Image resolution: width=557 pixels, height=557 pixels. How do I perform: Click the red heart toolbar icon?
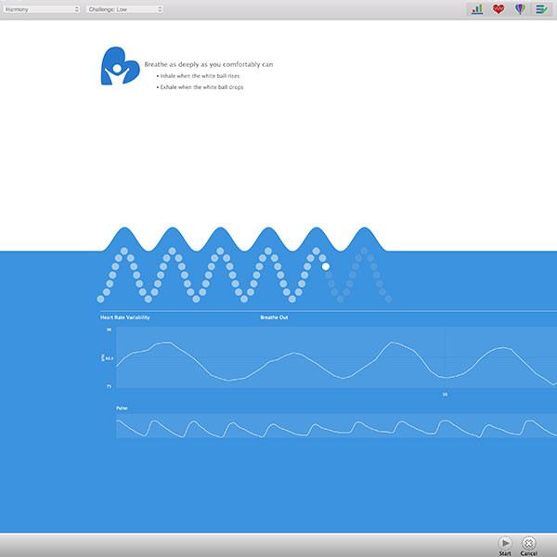tap(499, 9)
